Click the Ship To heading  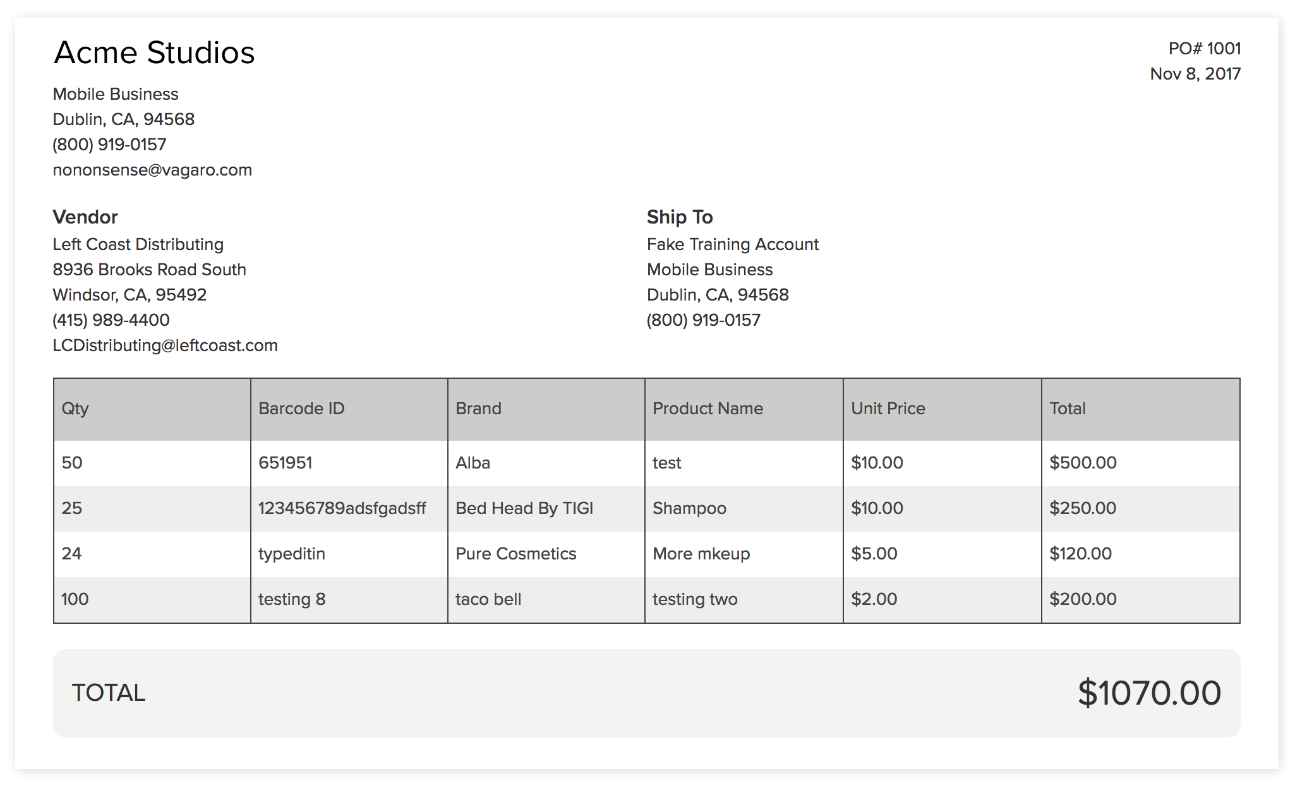coord(680,217)
